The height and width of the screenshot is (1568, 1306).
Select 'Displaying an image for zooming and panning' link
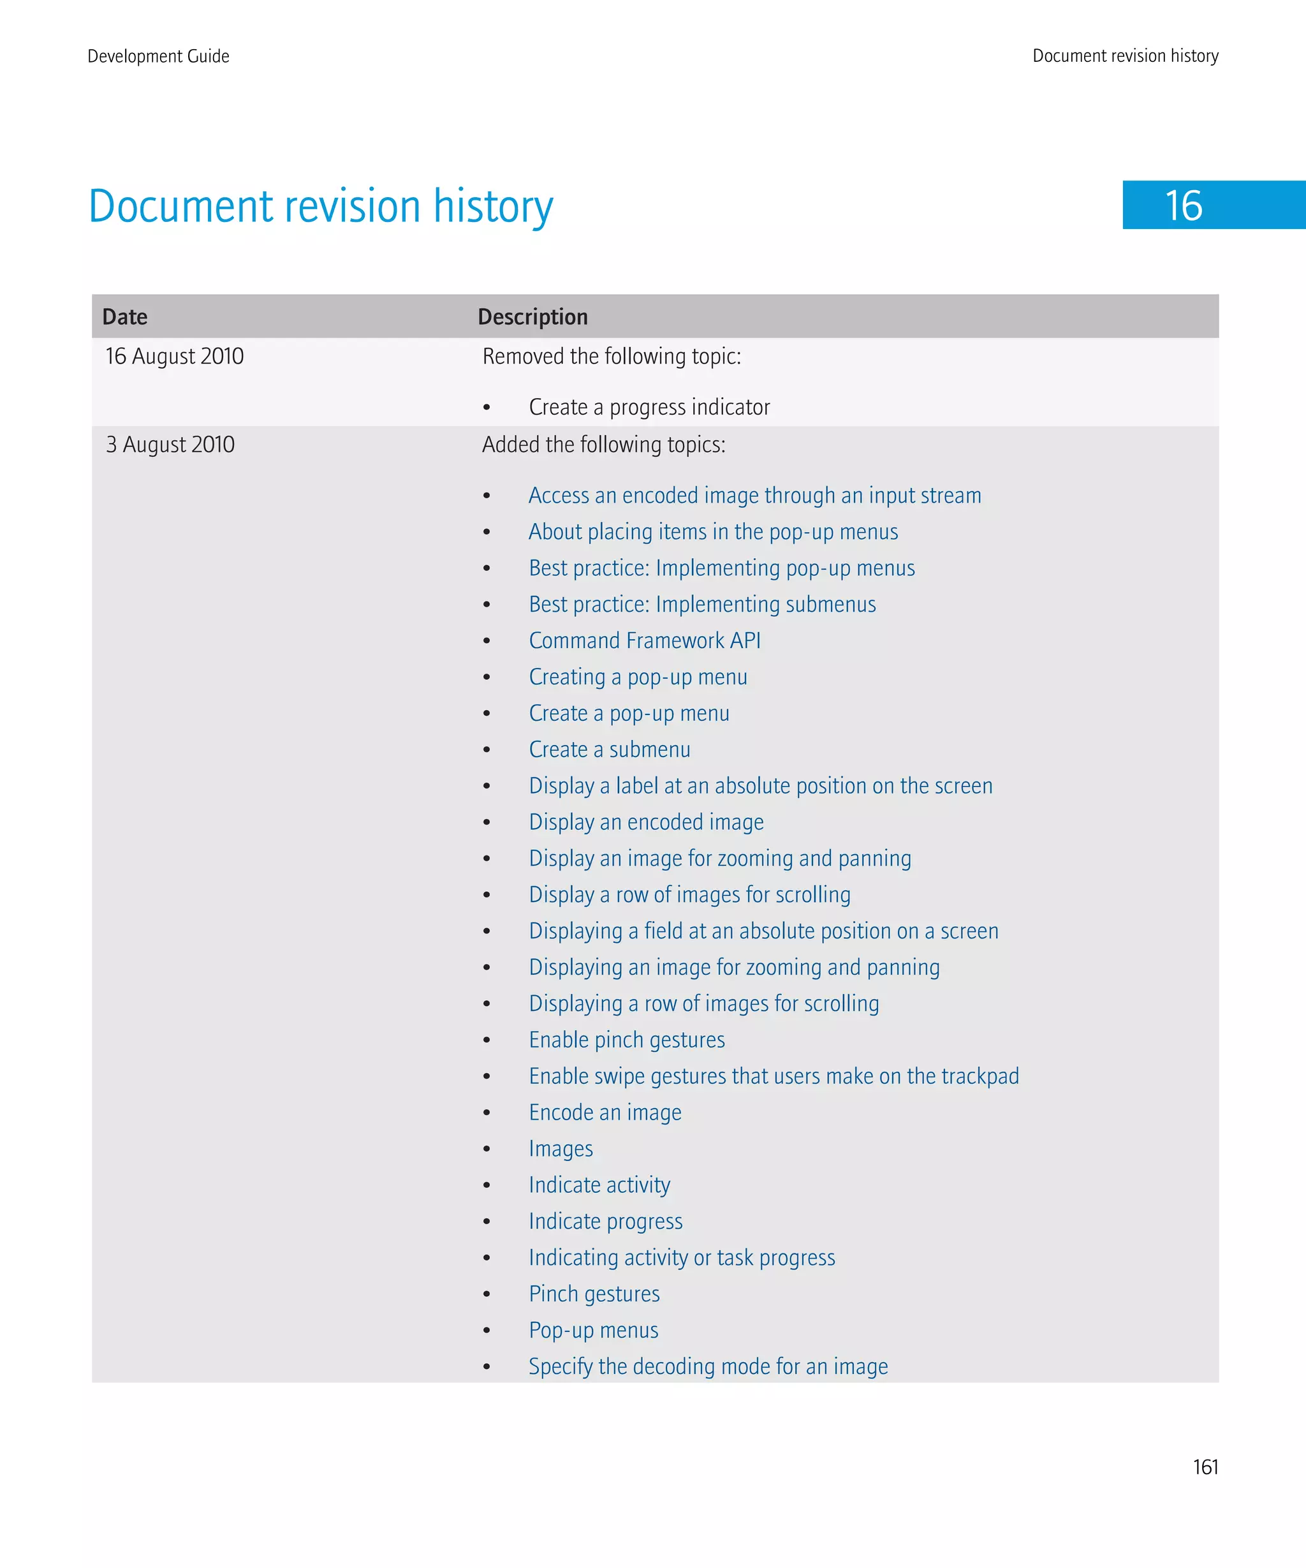735,968
